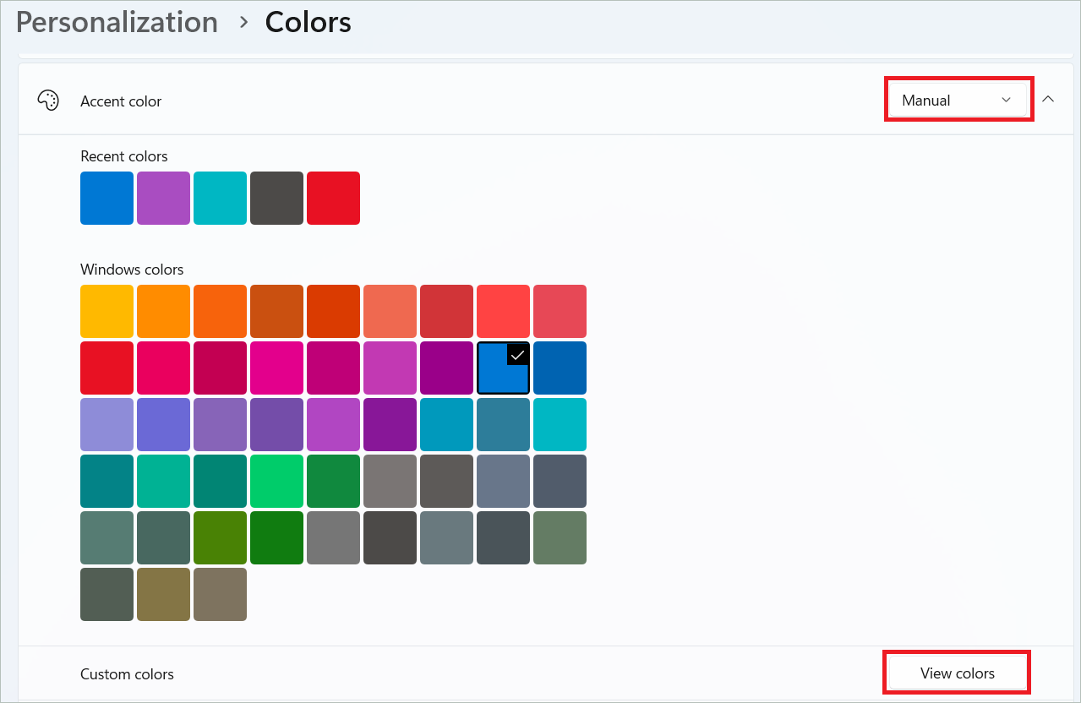
Task: Pick the hot pink swatch in Windows colors
Action: pos(276,368)
